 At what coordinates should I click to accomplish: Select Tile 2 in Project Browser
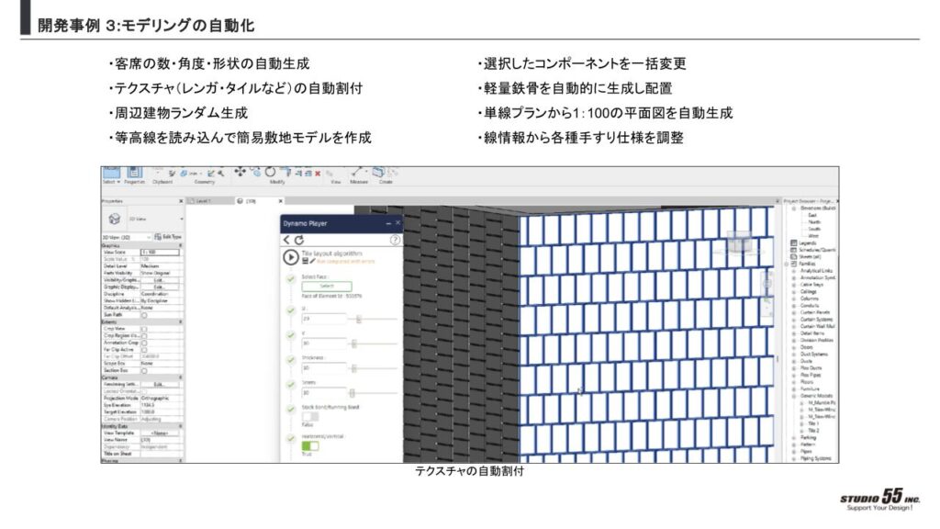813,431
